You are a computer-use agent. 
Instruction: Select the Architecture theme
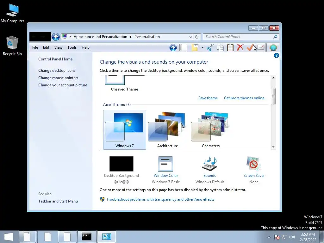167,129
